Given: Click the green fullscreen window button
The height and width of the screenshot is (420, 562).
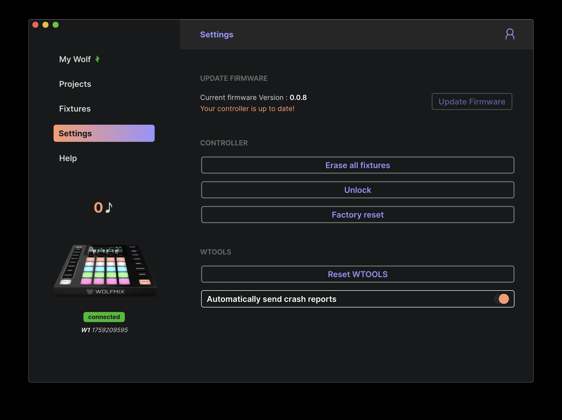Looking at the screenshot, I should [56, 25].
